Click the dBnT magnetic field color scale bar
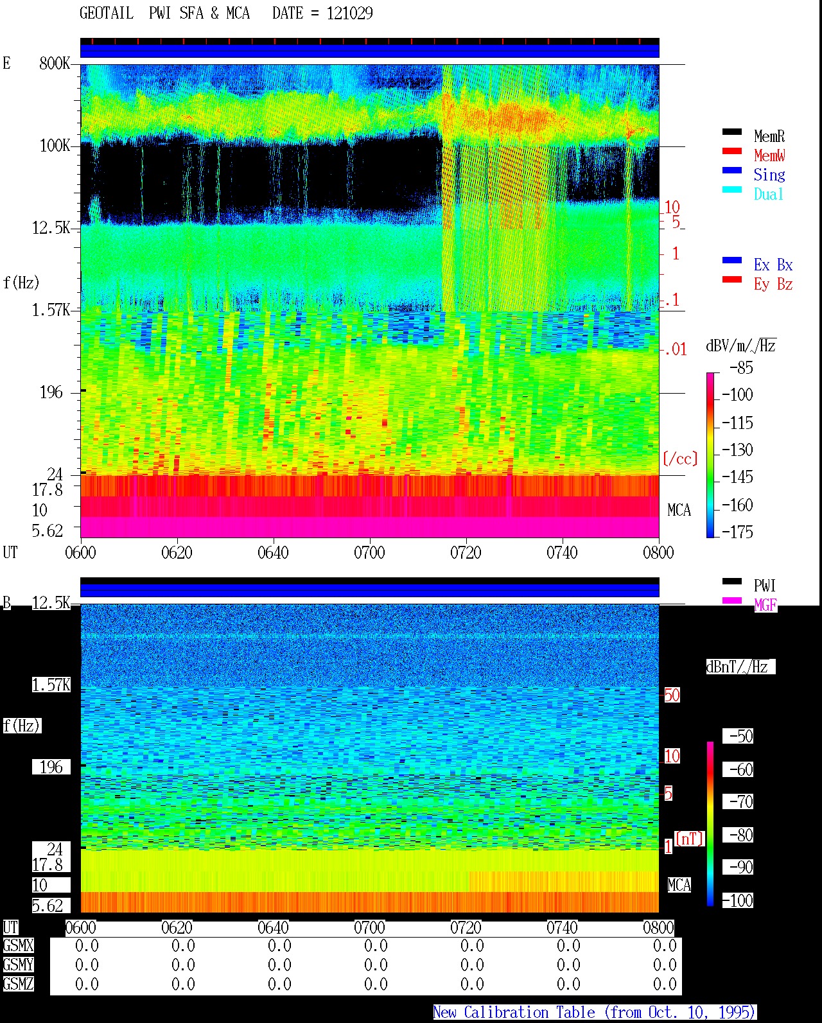The height and width of the screenshot is (1023, 822). [x=710, y=824]
